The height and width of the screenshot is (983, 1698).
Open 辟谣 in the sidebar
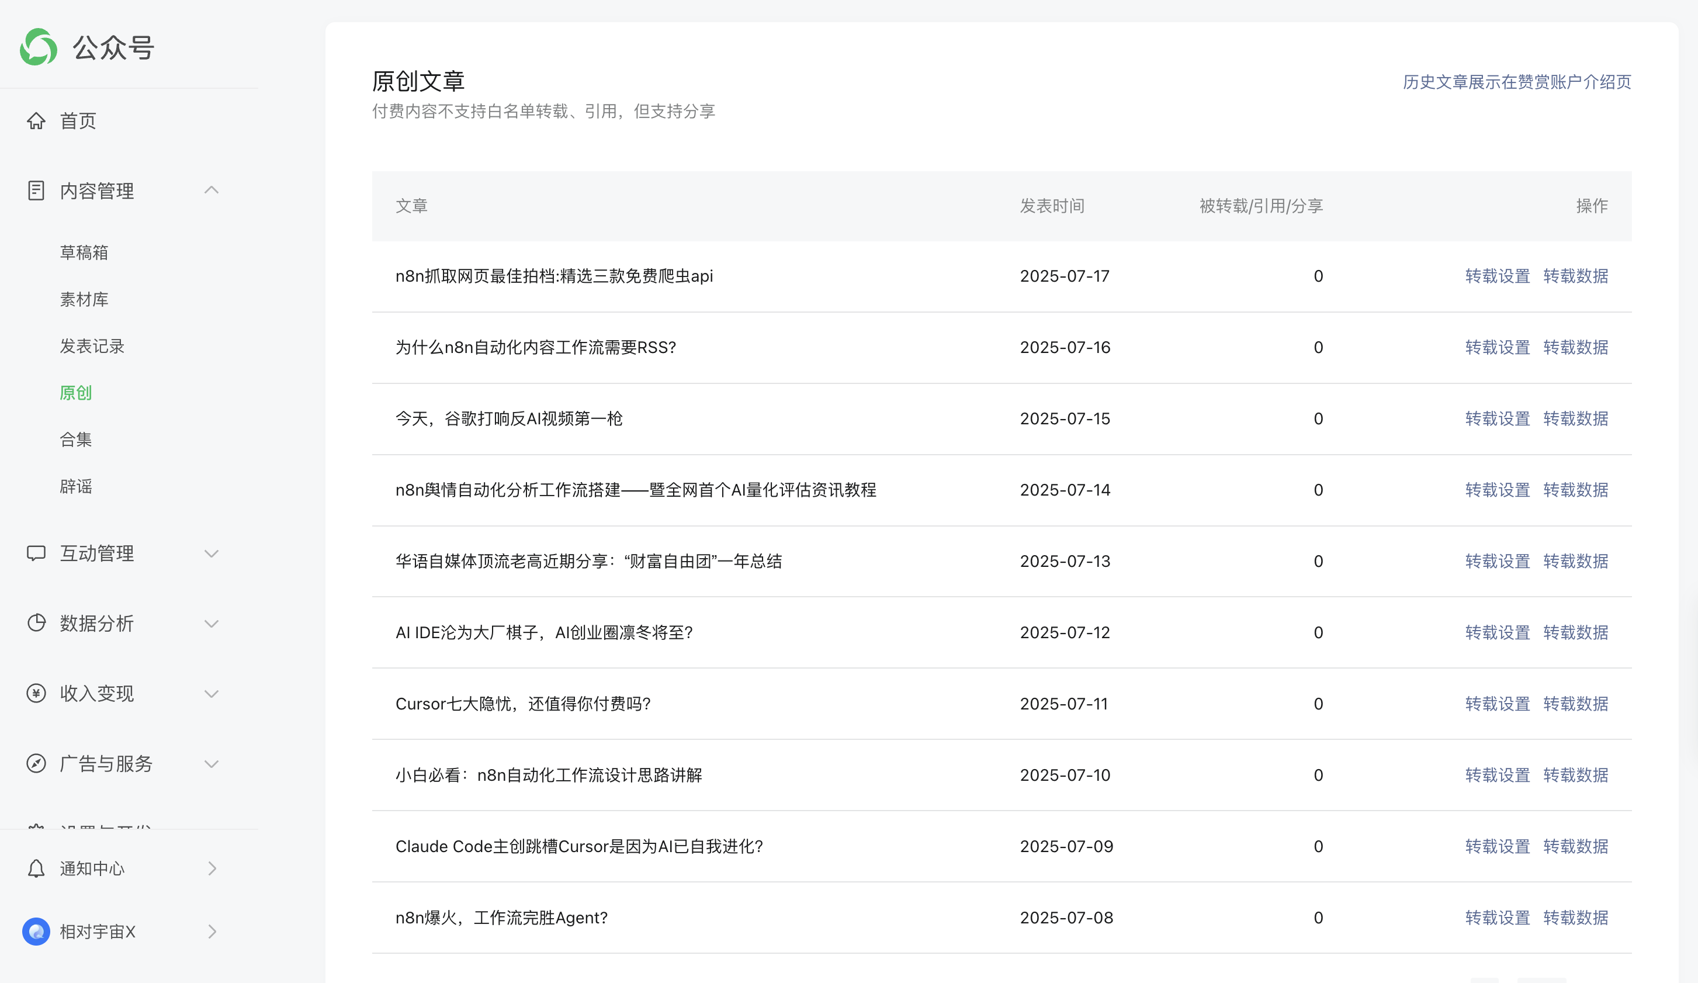point(75,486)
